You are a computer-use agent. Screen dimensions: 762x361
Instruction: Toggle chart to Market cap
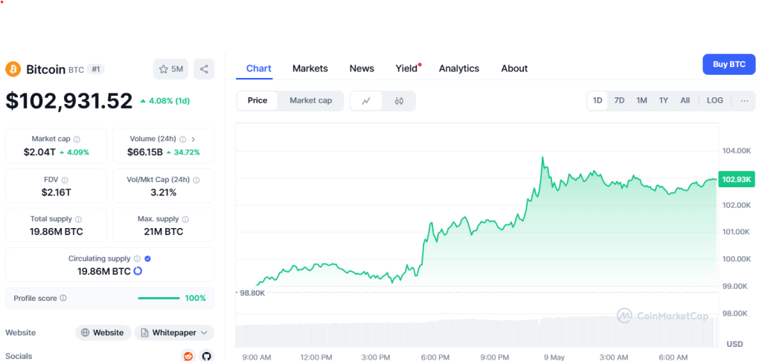(311, 100)
